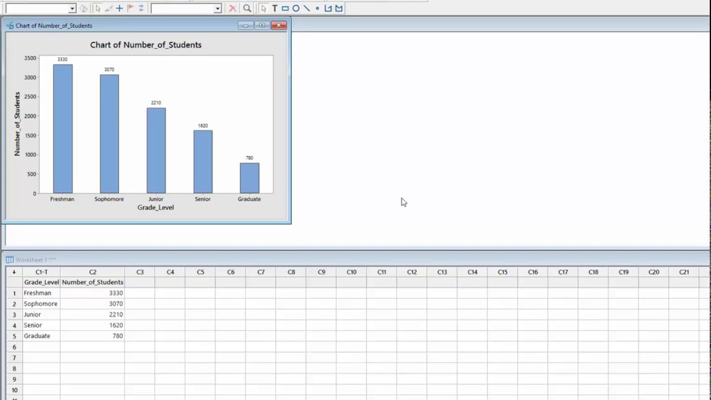
Task: Maximize the Chart of Number_of_Students window
Action: (262, 26)
